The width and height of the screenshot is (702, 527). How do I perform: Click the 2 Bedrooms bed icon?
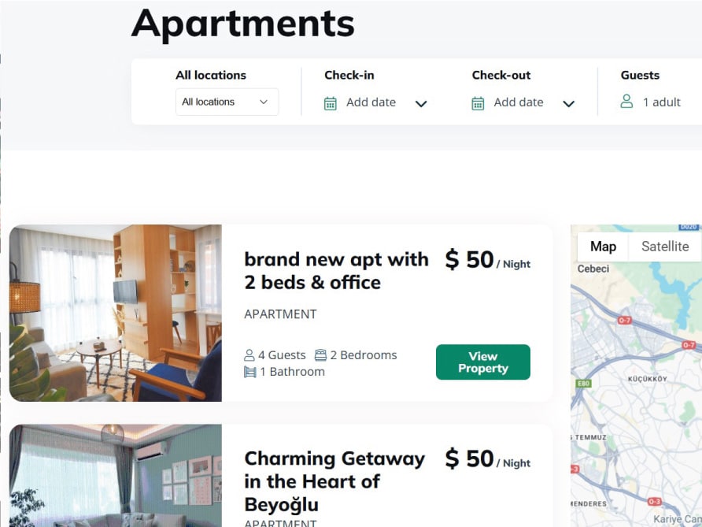point(320,355)
